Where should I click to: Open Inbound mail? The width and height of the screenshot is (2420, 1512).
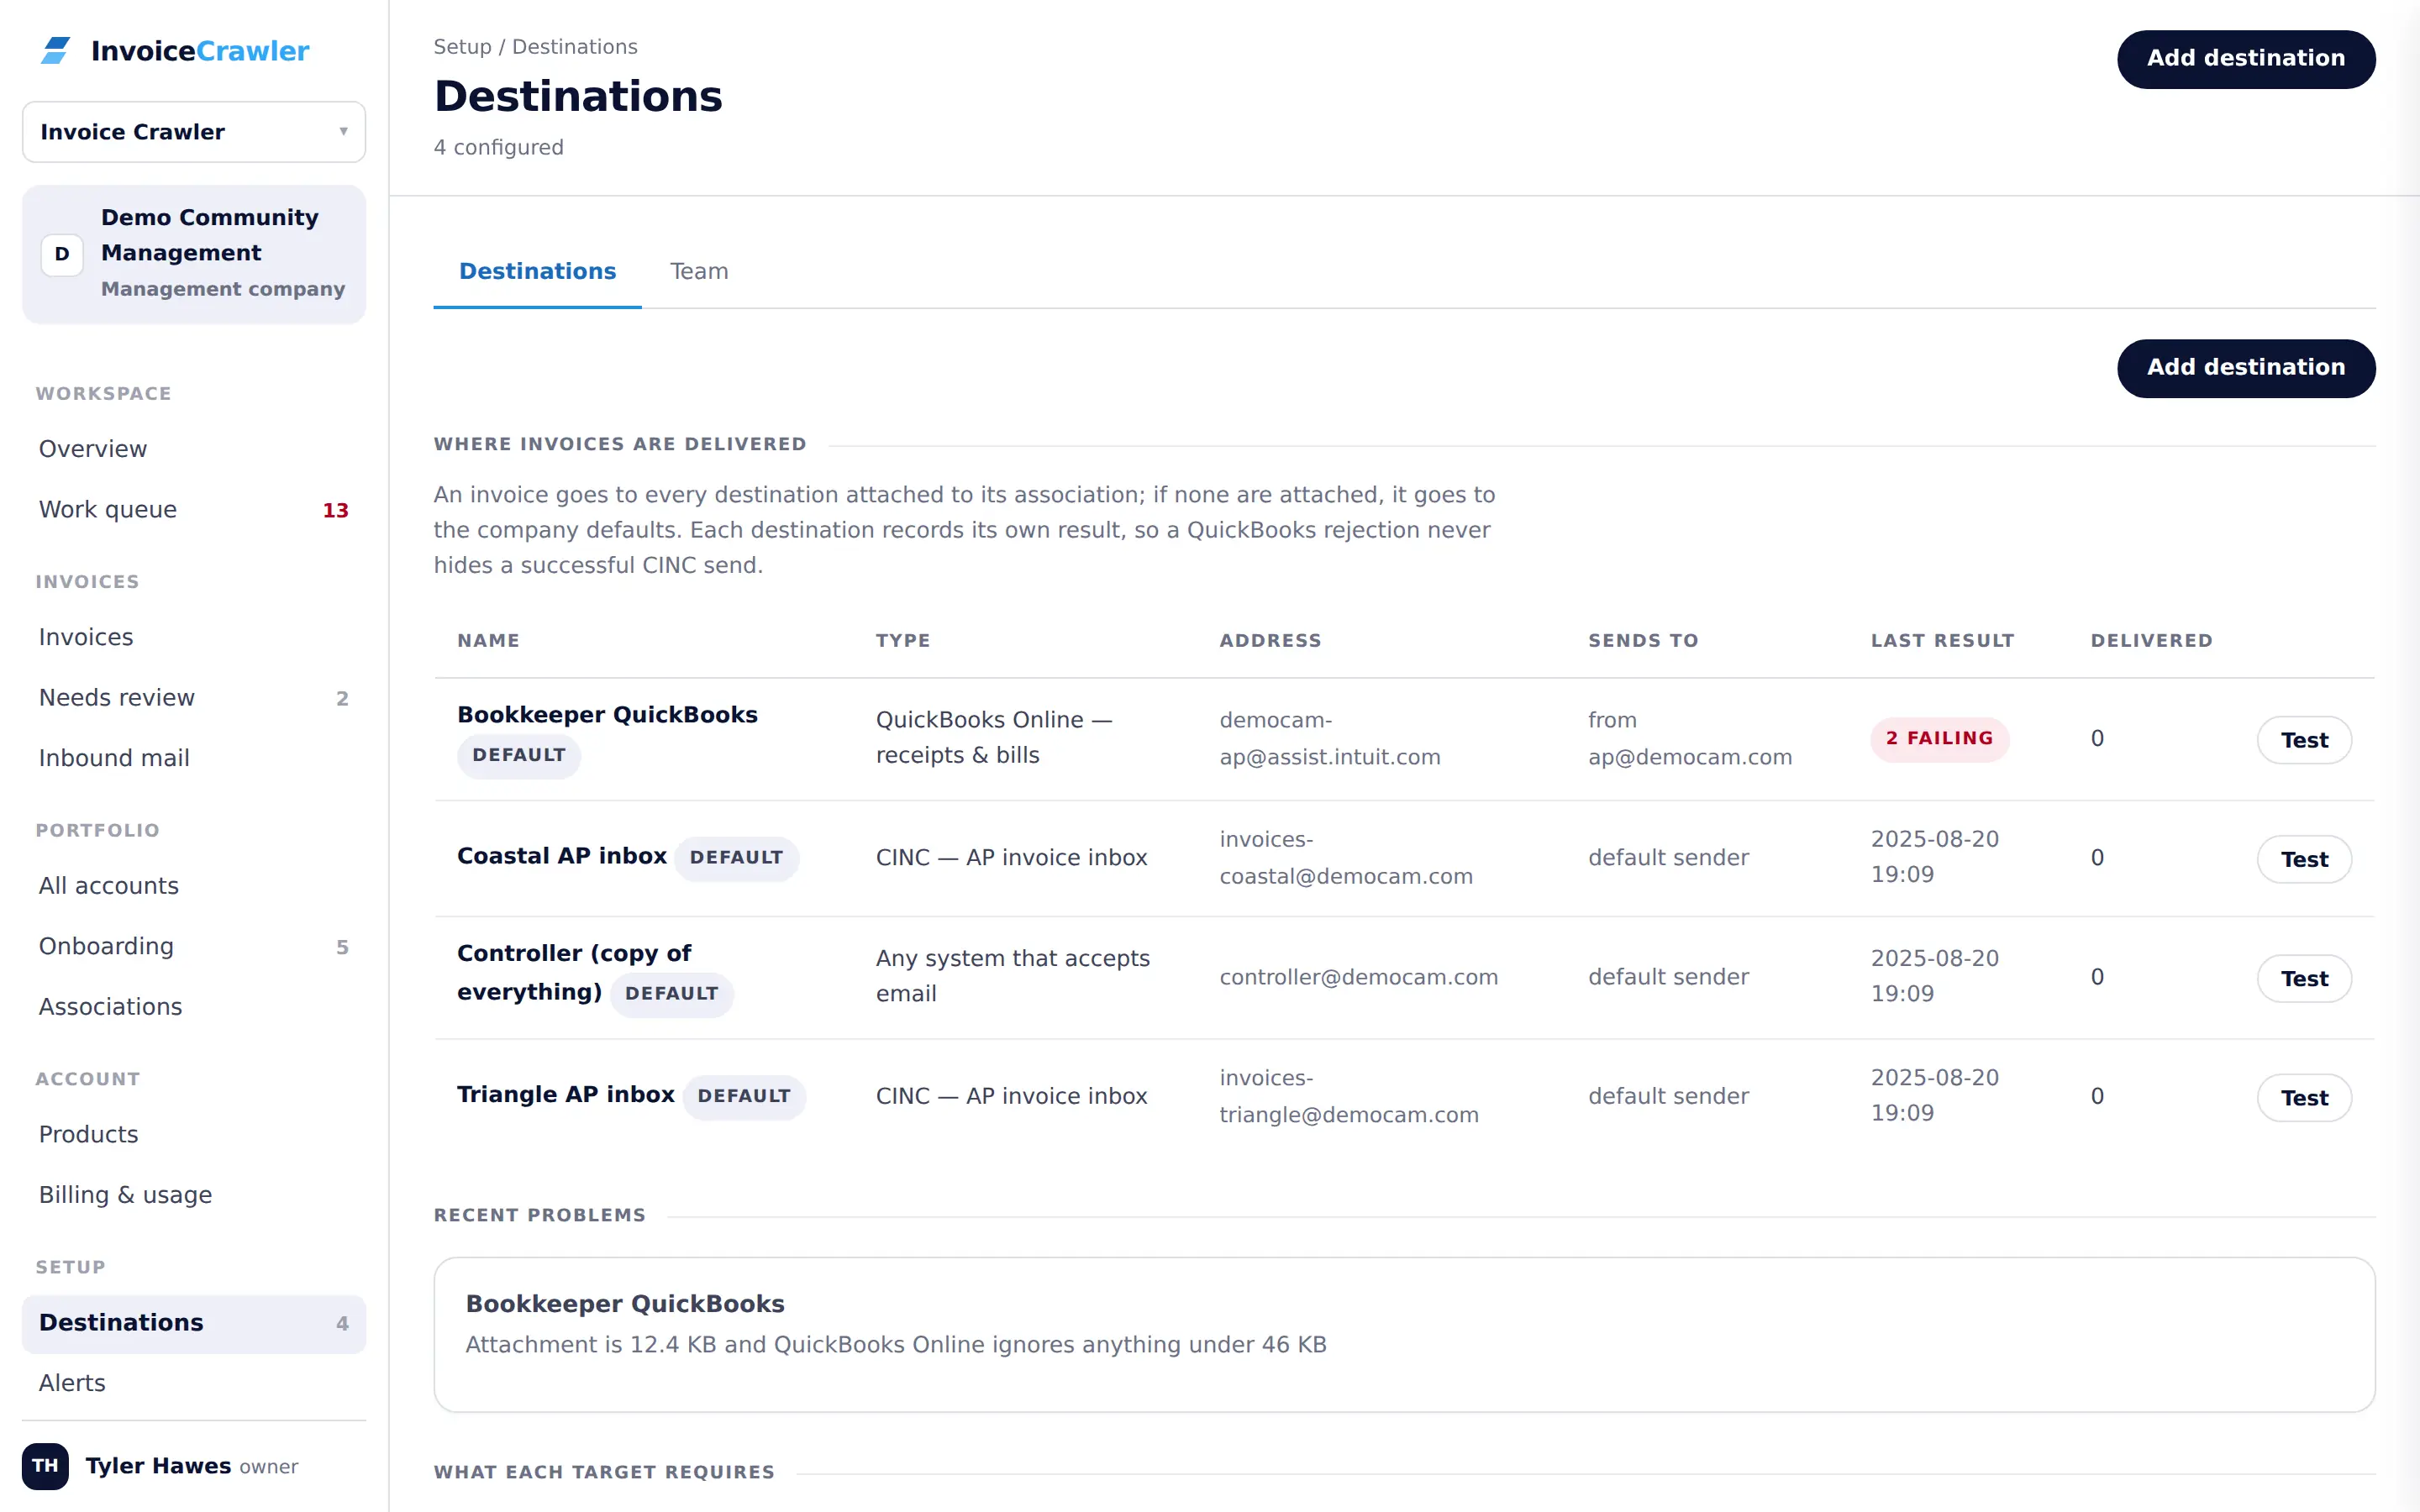pyautogui.click(x=194, y=758)
